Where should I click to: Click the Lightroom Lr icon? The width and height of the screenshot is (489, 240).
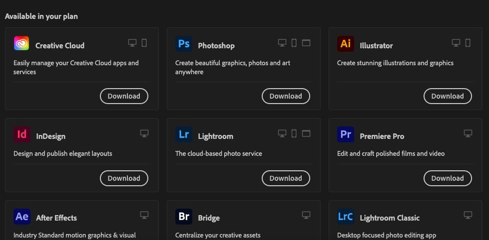click(x=184, y=135)
